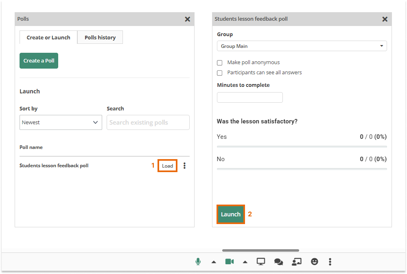Check Participants can see all answers
Screen dimensions: 407x274
(x=220, y=73)
